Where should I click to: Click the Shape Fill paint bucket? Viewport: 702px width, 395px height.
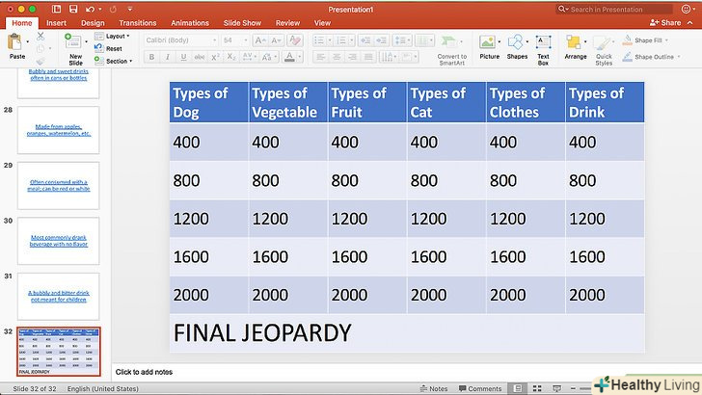[x=628, y=39]
